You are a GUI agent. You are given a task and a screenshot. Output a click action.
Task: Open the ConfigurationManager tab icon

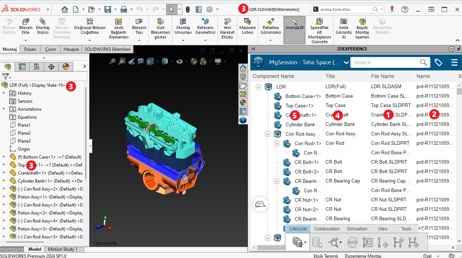click(36, 67)
